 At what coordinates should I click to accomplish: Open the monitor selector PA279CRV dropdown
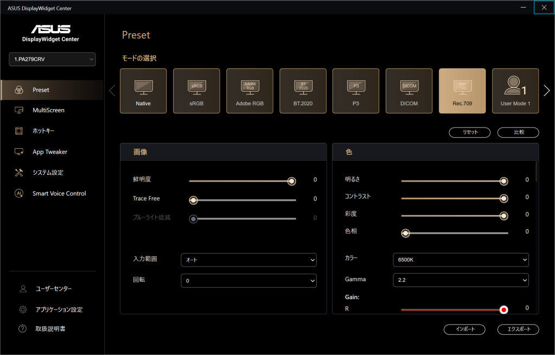52,59
